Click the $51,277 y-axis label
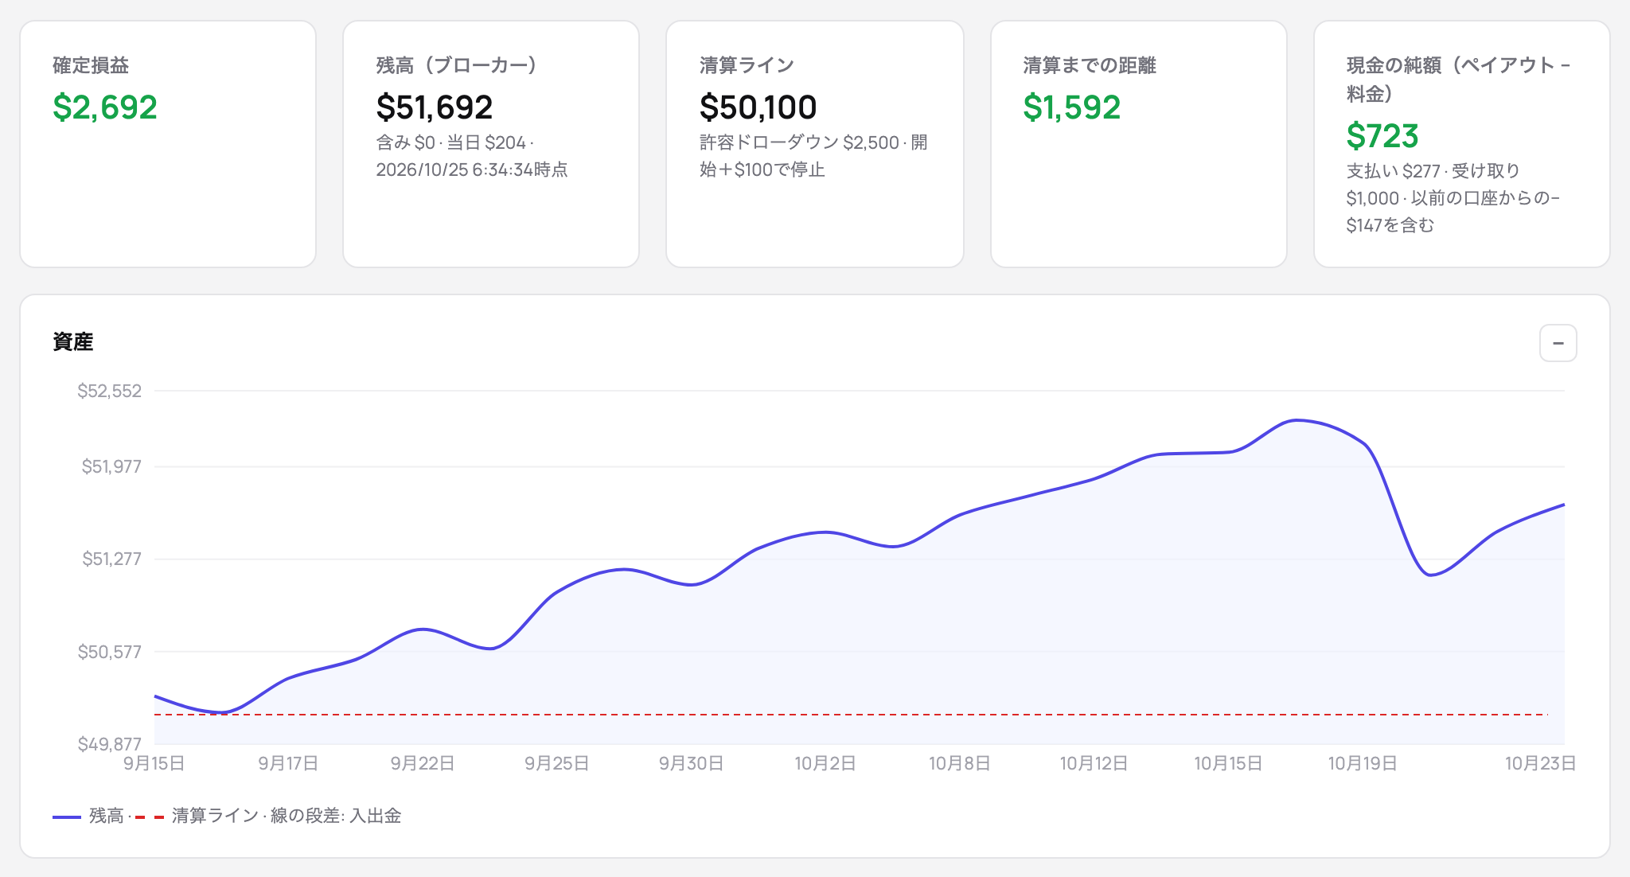This screenshot has width=1630, height=877. click(x=111, y=559)
